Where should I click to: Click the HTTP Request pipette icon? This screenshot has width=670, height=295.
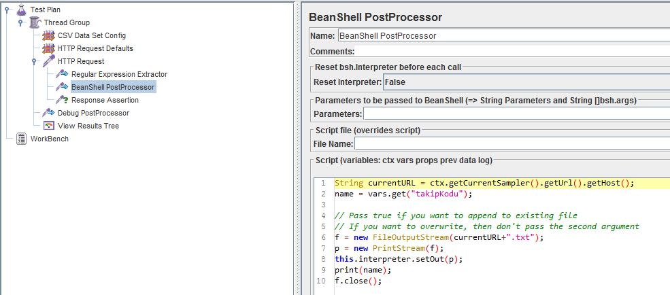click(49, 61)
